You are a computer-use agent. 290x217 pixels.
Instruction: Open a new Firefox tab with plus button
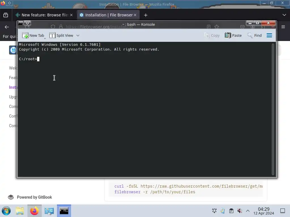tap(146, 15)
